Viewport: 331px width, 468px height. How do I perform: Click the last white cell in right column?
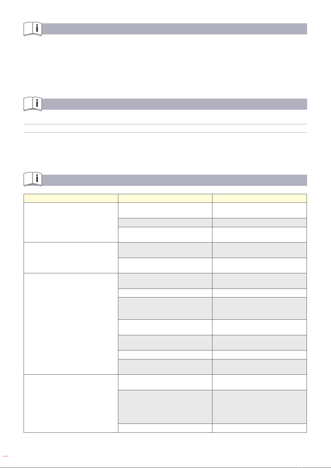pyautogui.click(x=259, y=428)
